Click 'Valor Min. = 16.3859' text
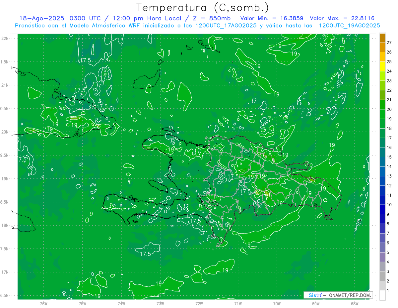The width and height of the screenshot is (398, 308). [x=272, y=18]
